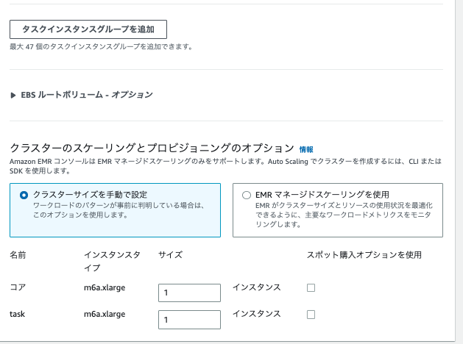Click the インスタンスタイプ column header
The width and height of the screenshot is (463, 344).
coord(112,261)
